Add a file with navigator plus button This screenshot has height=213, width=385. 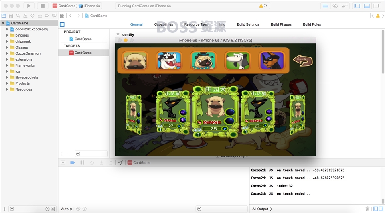click(4, 209)
